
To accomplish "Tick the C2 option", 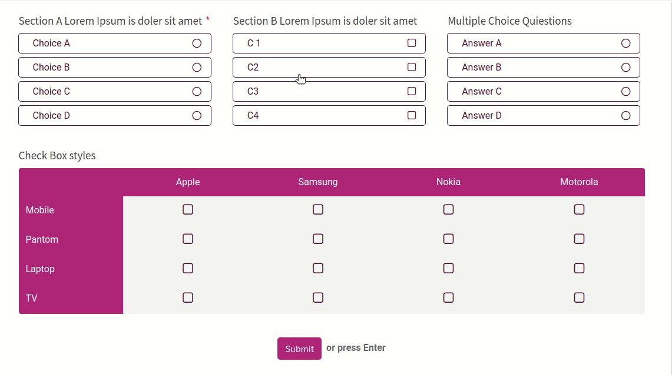I will (x=412, y=68).
